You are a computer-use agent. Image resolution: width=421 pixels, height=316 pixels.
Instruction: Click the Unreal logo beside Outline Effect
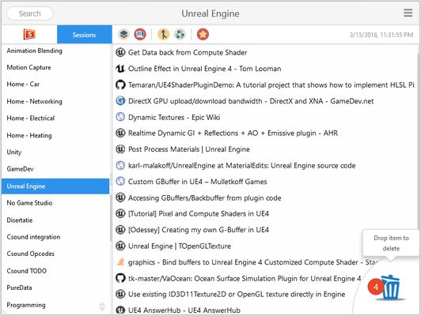[x=120, y=69]
